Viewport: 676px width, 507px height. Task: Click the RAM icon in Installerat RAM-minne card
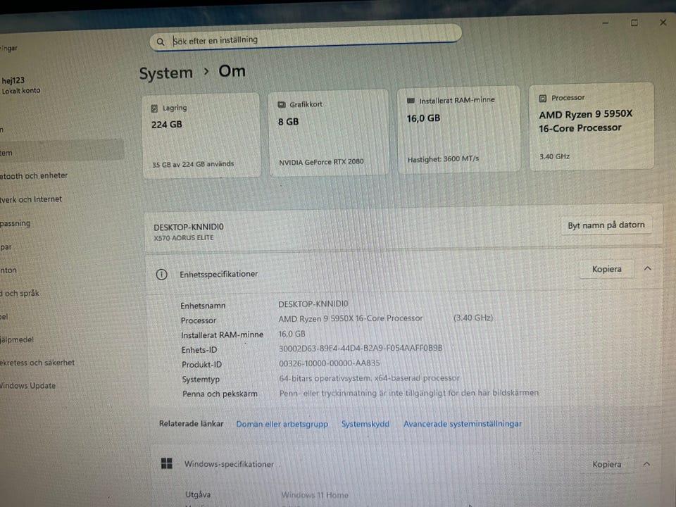[x=411, y=101]
